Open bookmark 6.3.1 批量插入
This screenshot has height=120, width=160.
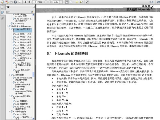click(x=21, y=101)
